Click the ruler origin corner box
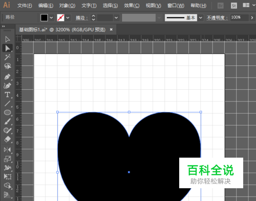This screenshot has height=201, width=256. (18, 38)
